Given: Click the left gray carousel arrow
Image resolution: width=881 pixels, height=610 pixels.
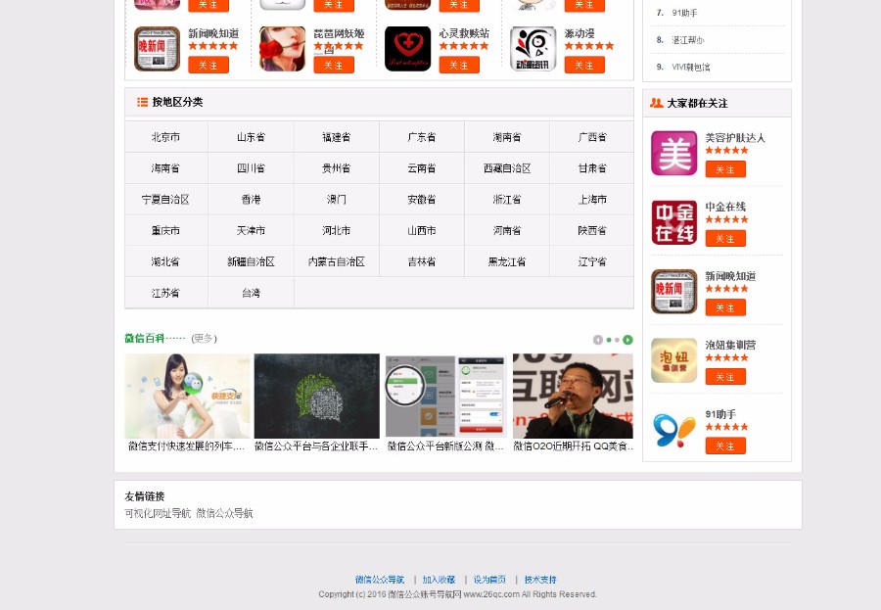Looking at the screenshot, I should coord(598,340).
